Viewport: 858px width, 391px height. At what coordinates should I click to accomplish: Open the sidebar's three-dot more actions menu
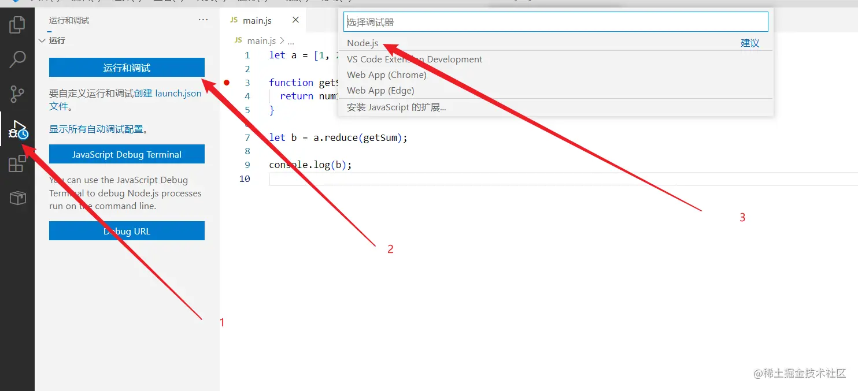[203, 20]
